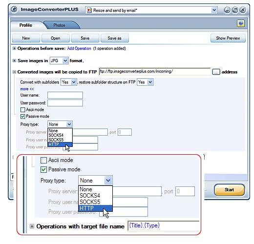The width and height of the screenshot is (254, 244).
Task: Select SOCKS5 in zoomed callout list
Action: pos(95,202)
